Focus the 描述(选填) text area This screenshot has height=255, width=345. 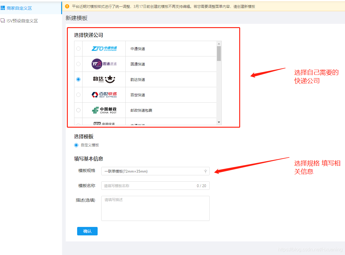point(155,208)
